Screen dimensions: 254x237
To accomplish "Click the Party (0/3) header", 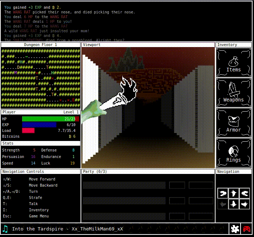I will 148,172.
